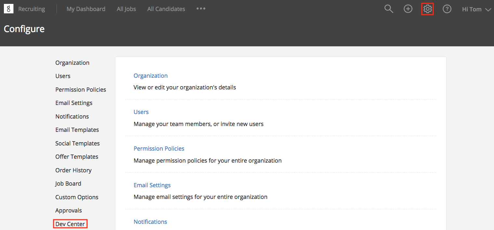Expand the three-dot more navigation menu
494x230 pixels.
tap(201, 9)
